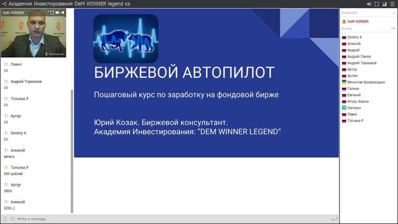The width and height of the screenshot is (398, 224).
Task: Click chat sender name Dmitriy K
Action: 19,133
